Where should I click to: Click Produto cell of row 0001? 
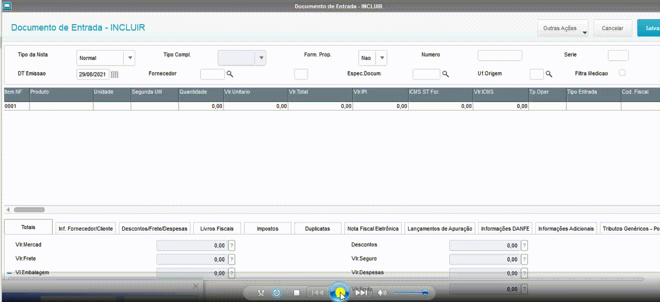pyautogui.click(x=61, y=106)
